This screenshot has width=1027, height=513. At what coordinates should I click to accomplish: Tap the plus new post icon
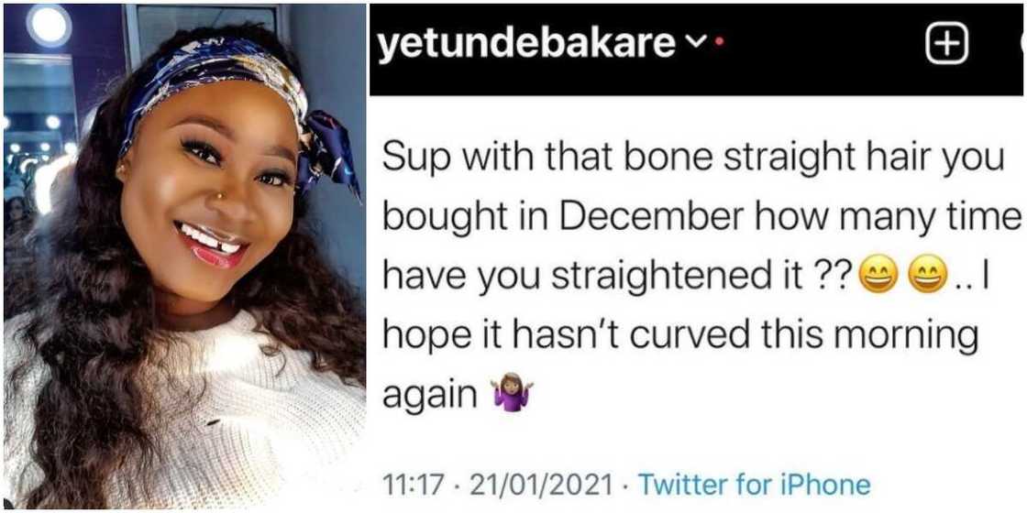(x=946, y=45)
